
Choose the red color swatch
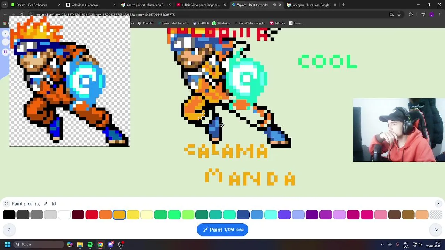click(92, 215)
